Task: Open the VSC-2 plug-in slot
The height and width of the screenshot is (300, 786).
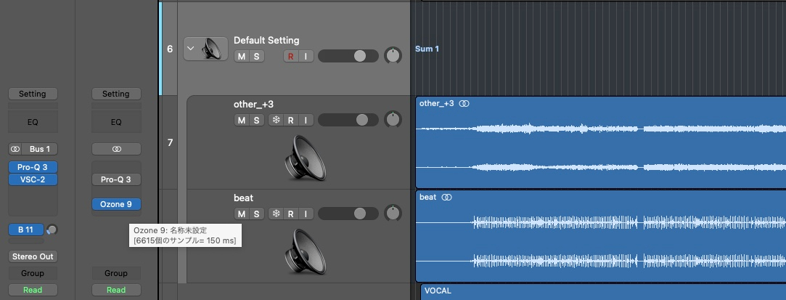Action: click(x=33, y=179)
